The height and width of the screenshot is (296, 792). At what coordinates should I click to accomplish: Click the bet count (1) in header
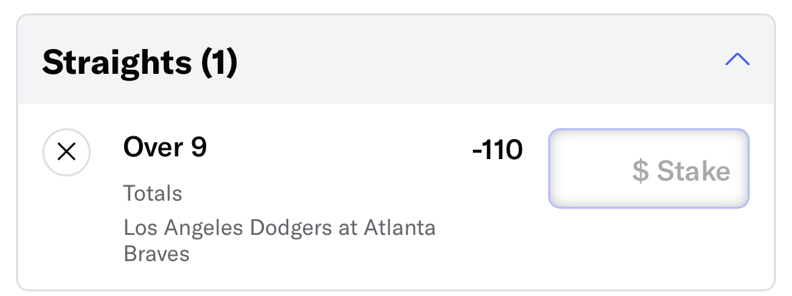pos(219,63)
